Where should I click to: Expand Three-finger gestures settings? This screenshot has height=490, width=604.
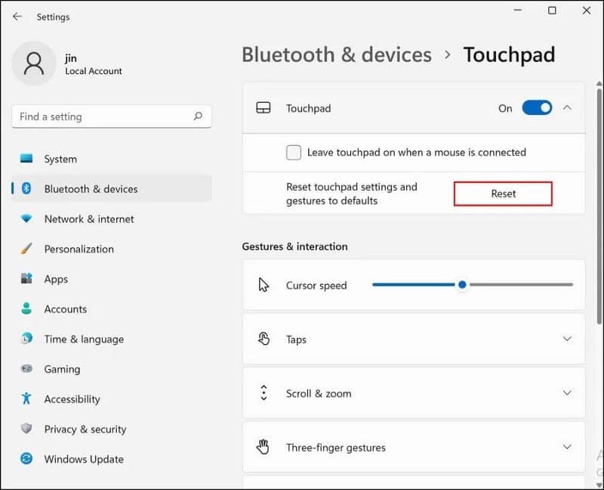pos(568,448)
